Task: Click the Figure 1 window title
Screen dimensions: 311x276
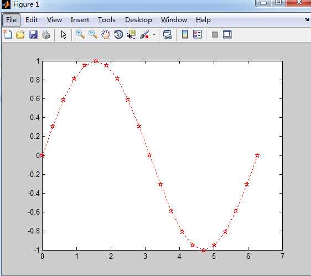Action: tap(26, 4)
